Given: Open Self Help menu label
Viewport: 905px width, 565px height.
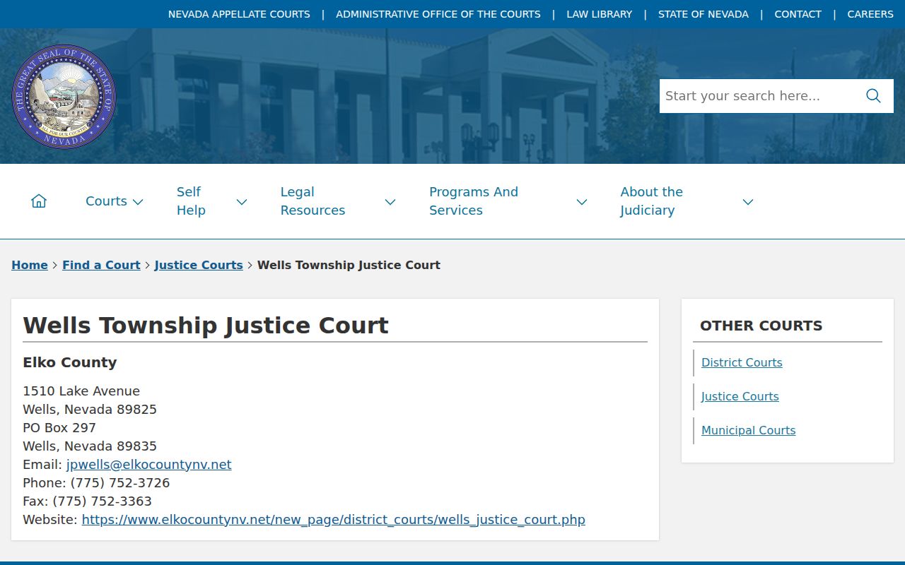Looking at the screenshot, I should point(191,201).
